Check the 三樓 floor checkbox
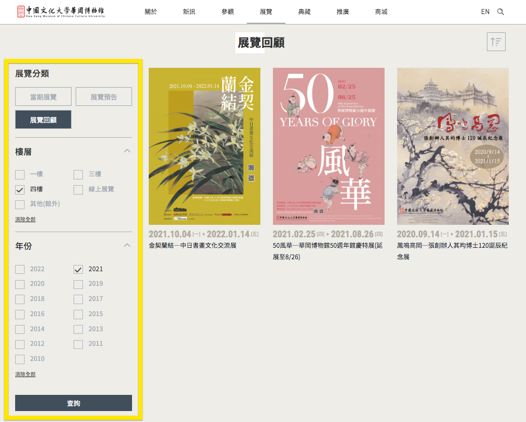 [78, 174]
